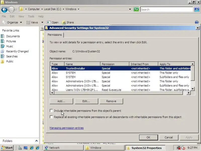This screenshot has width=201, height=151.
Task: Switch to Windows taskbar button
Action: 104,148
